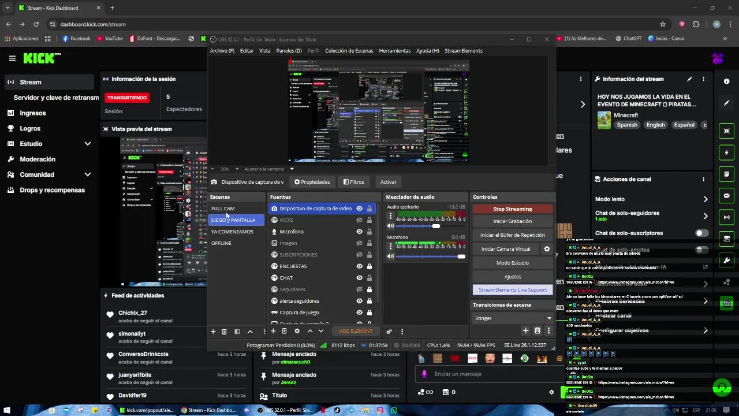Show the KICKS source
This screenshot has height=416, width=739.
[x=359, y=220]
